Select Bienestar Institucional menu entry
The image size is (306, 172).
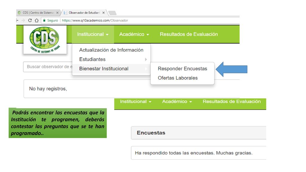111,69
